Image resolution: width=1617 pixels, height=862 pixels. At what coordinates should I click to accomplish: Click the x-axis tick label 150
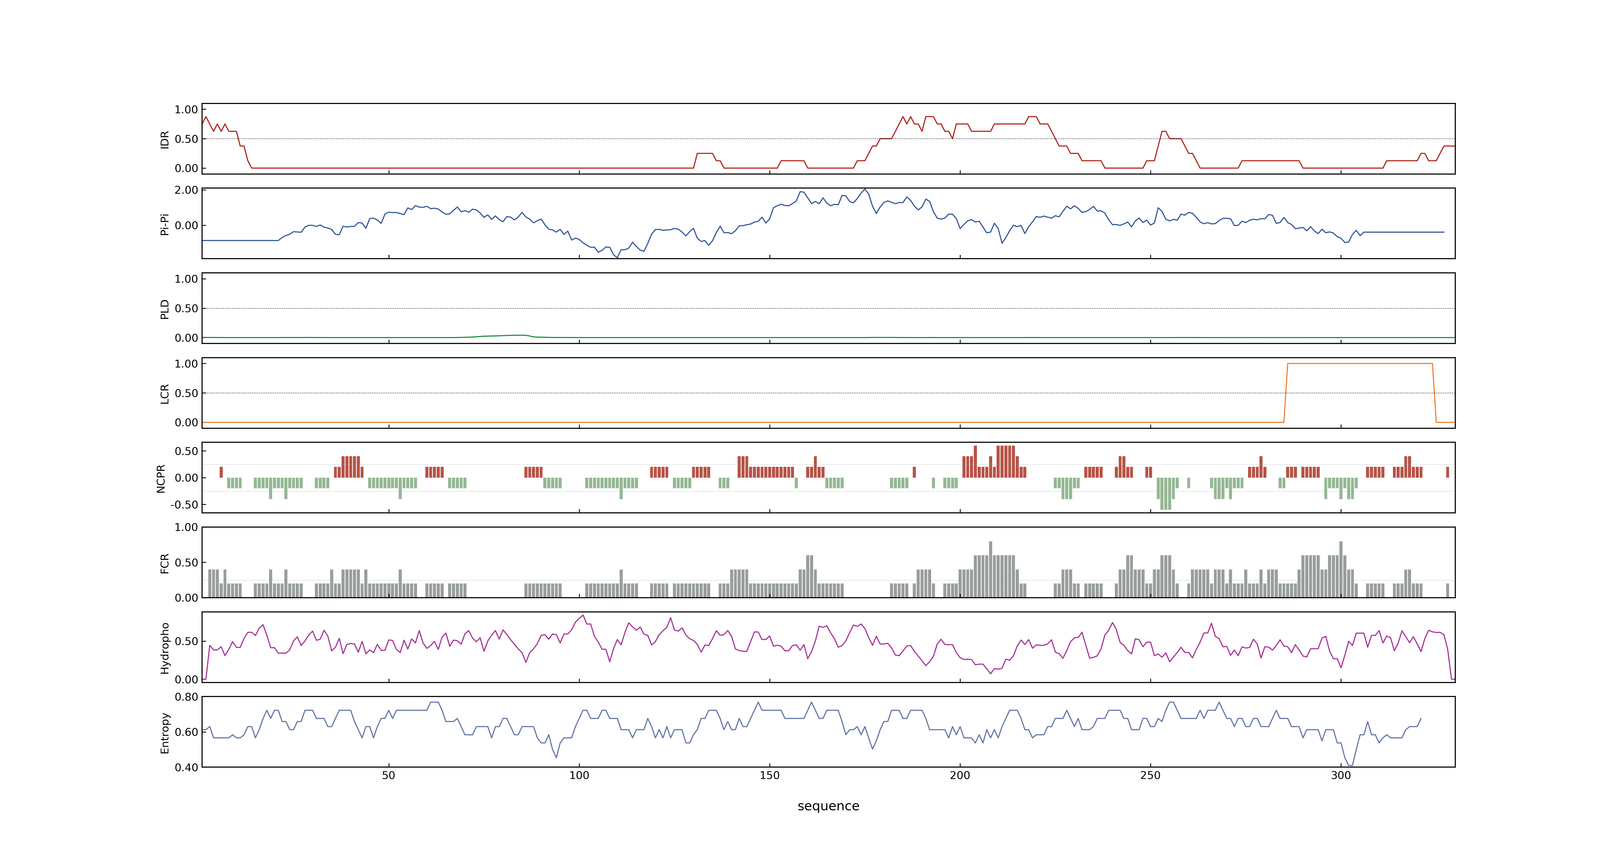(770, 775)
